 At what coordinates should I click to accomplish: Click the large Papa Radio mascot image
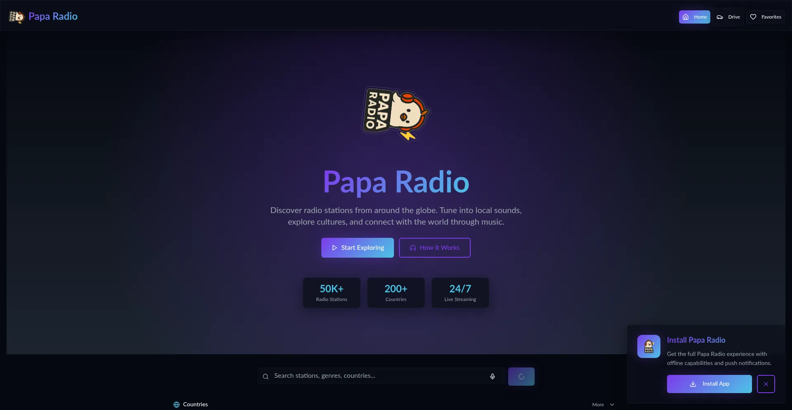click(x=396, y=114)
